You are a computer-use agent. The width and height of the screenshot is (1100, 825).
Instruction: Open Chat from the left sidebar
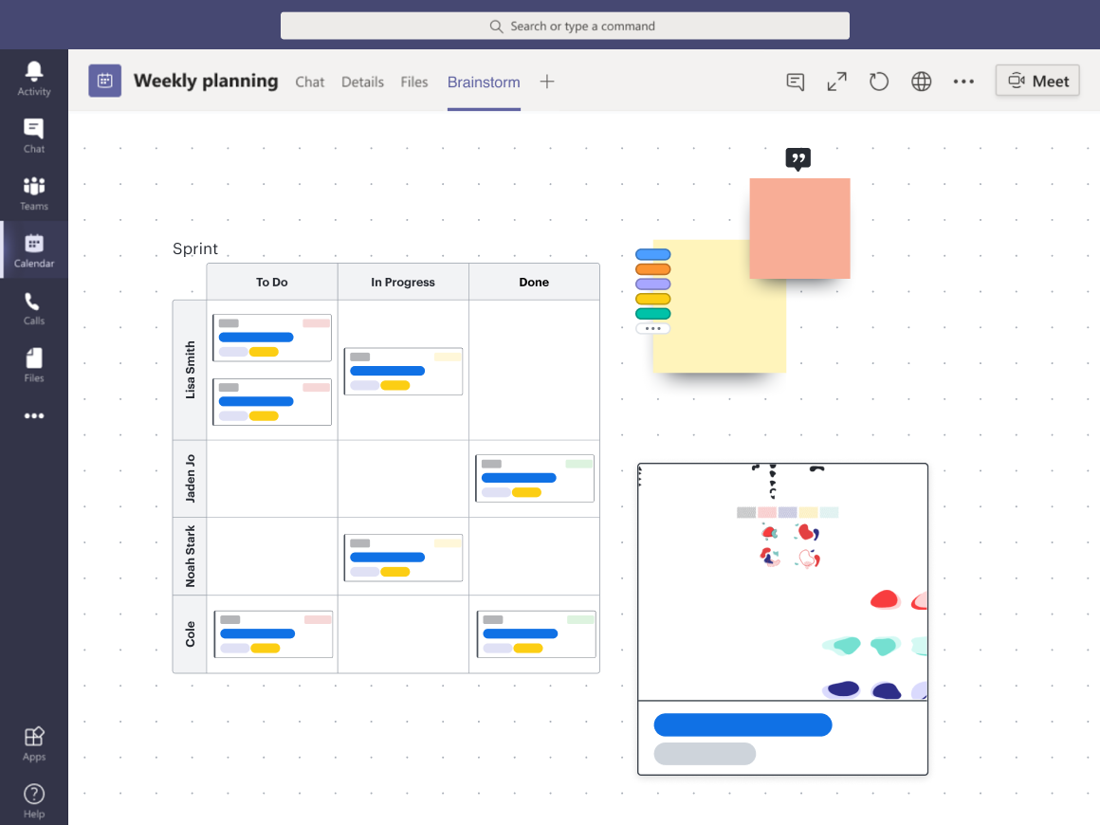point(34,136)
